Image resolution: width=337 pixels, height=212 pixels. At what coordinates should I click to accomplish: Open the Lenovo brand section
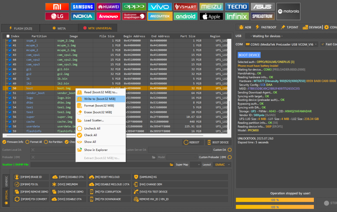point(108,16)
